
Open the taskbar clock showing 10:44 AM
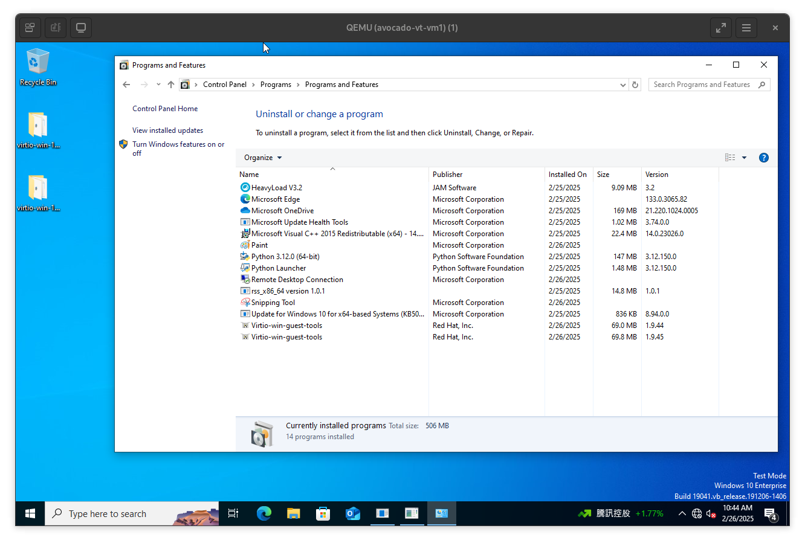tap(737, 513)
